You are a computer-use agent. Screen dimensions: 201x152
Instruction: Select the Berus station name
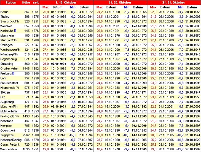click(x=5, y=12)
